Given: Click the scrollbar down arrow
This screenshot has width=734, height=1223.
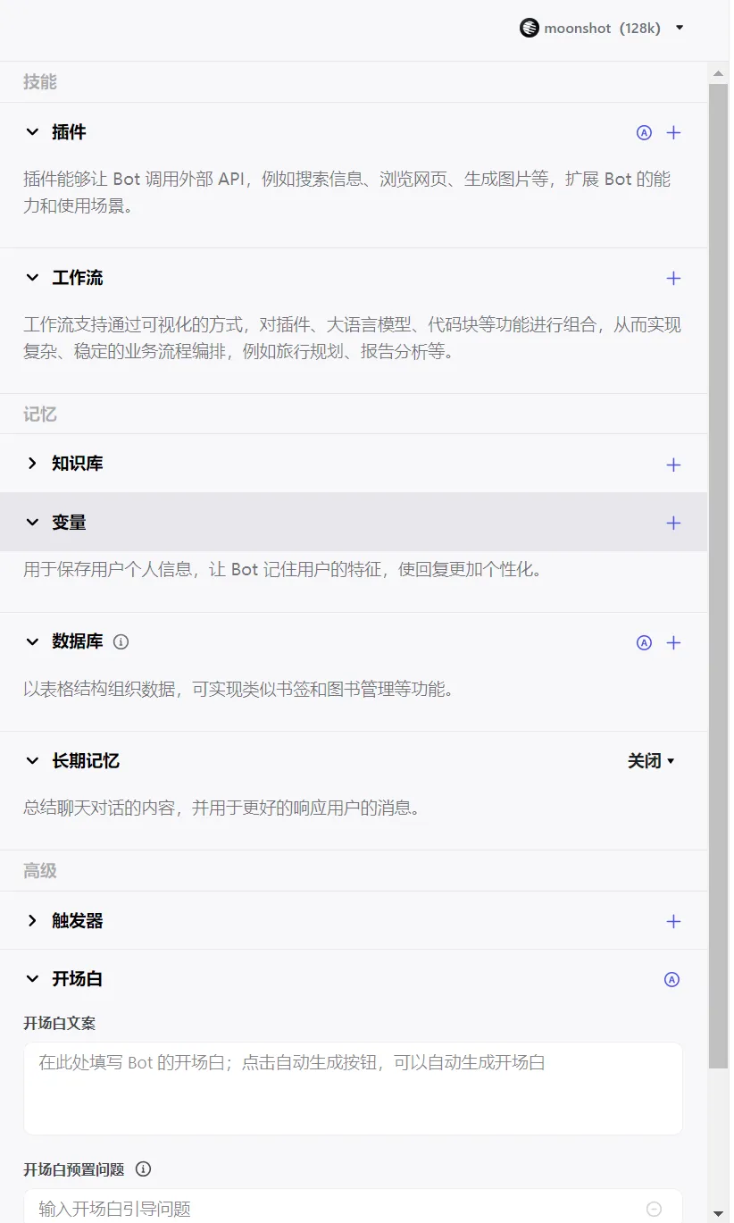Looking at the screenshot, I should (718, 1213).
